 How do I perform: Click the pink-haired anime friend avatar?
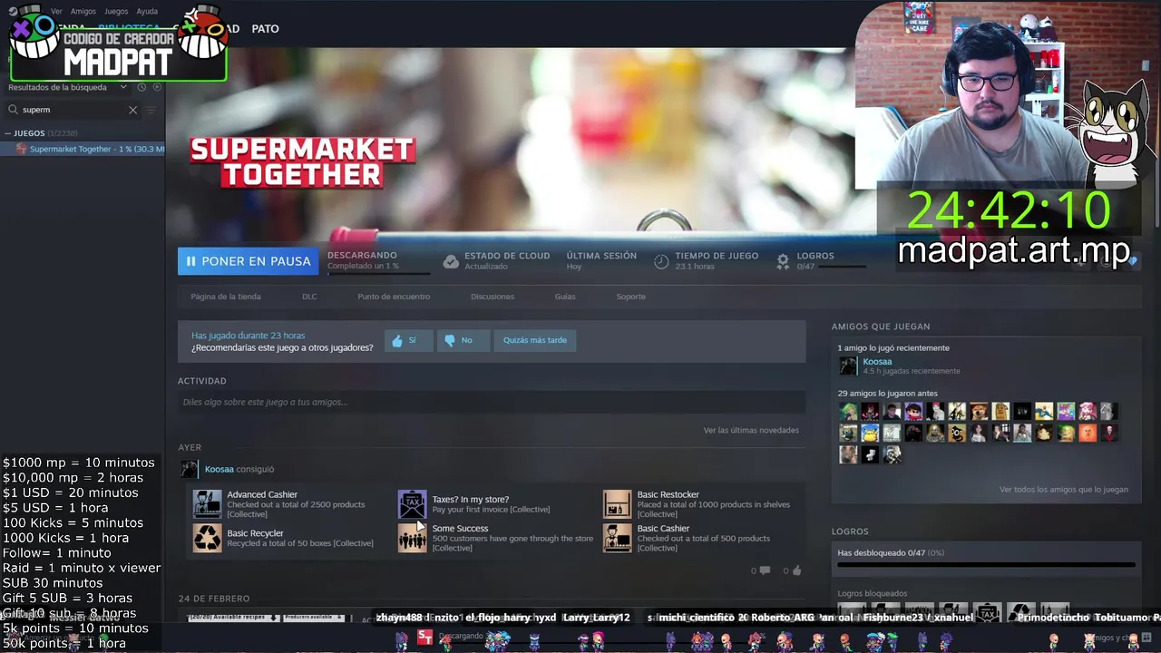pos(1088,412)
